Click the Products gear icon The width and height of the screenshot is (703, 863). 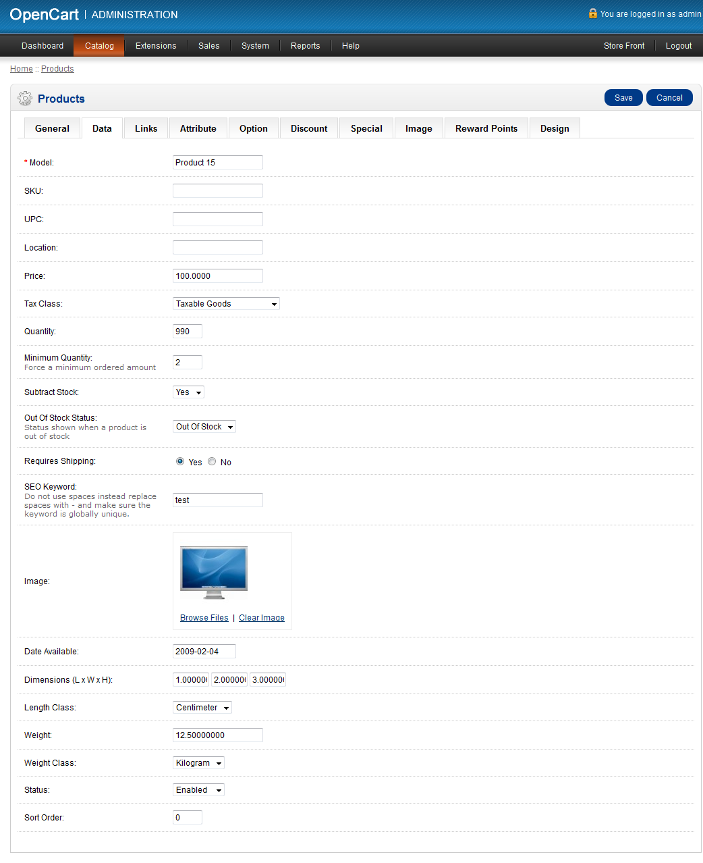(x=25, y=99)
